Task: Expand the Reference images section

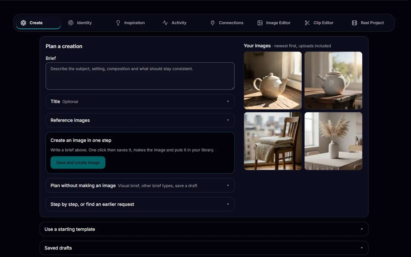Action: [x=140, y=120]
